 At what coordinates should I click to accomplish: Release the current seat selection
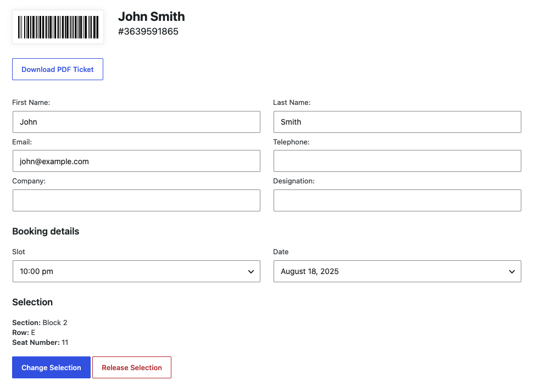(132, 367)
